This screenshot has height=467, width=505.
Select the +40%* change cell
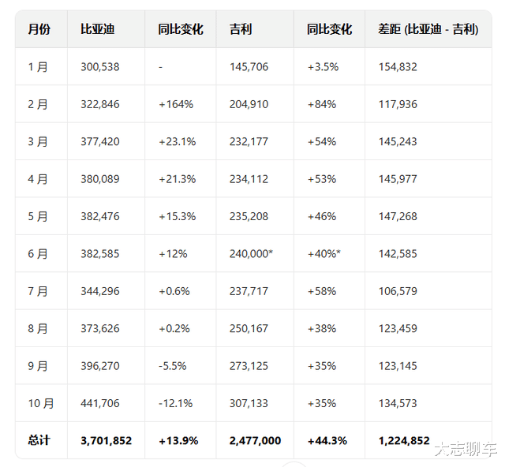[324, 254]
